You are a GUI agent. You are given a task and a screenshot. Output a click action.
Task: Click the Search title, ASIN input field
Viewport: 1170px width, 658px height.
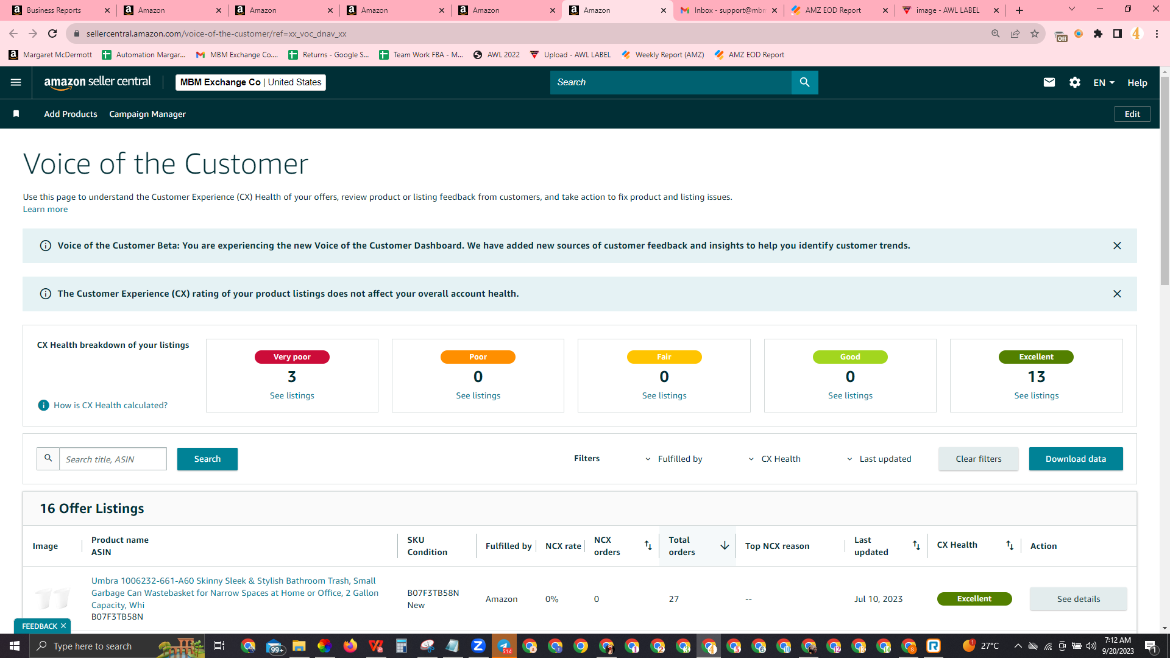[x=113, y=459]
